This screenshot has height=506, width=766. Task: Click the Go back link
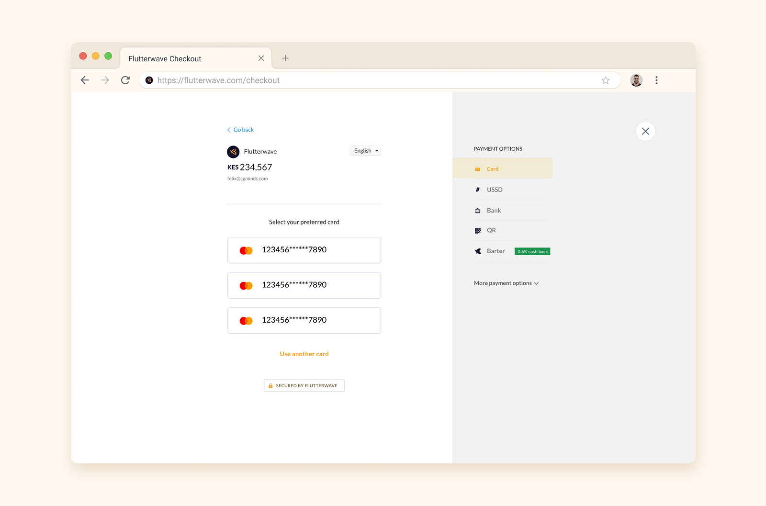coord(240,130)
